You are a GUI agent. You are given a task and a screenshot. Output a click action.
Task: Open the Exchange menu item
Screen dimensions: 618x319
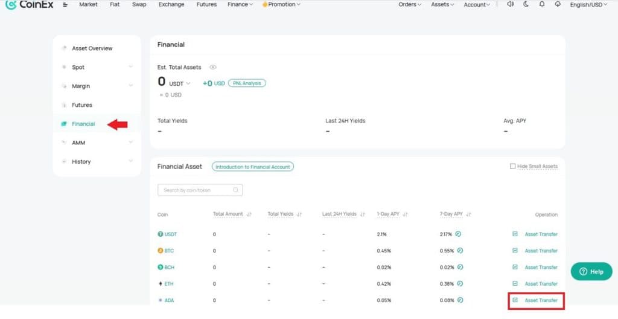pyautogui.click(x=171, y=4)
